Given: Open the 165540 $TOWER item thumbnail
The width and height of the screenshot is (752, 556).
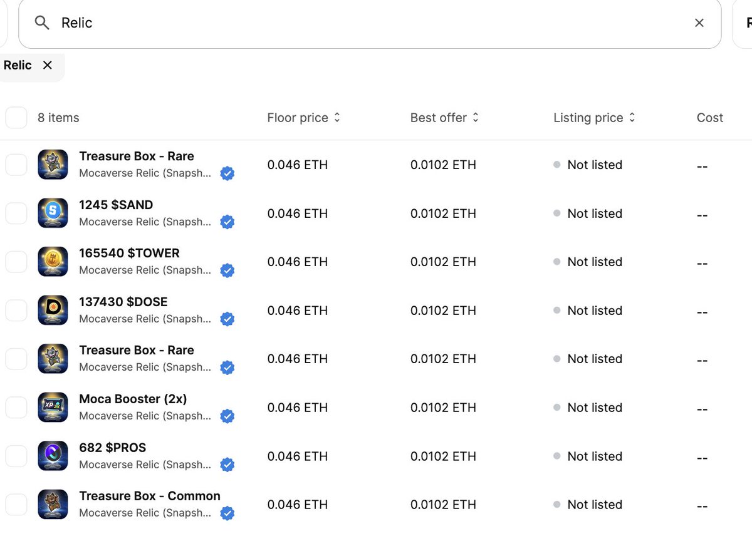Looking at the screenshot, I should 53,262.
